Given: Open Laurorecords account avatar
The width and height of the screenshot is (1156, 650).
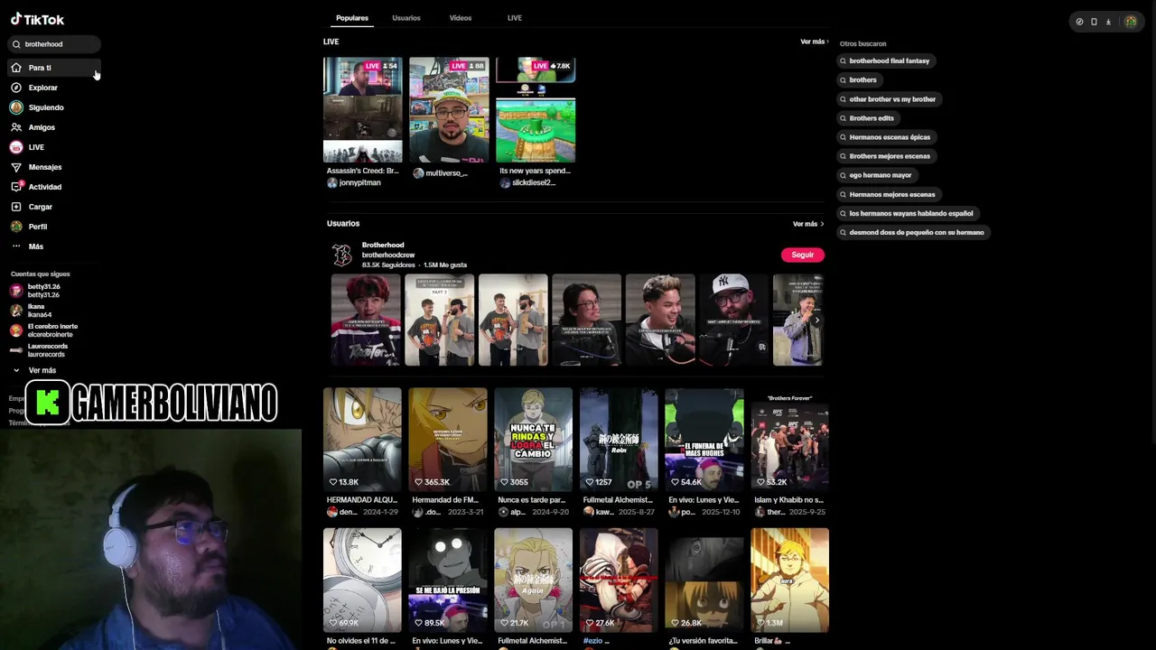Looking at the screenshot, I should pyautogui.click(x=16, y=350).
